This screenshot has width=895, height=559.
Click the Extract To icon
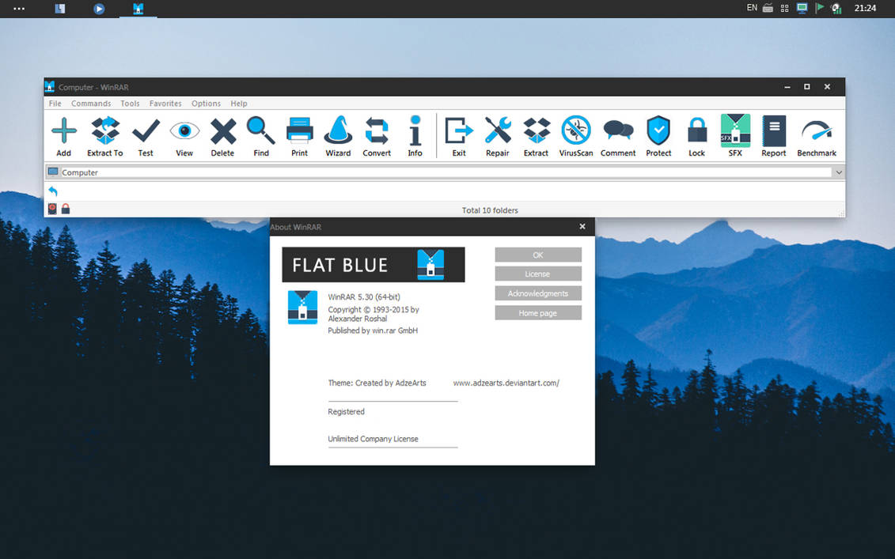point(104,134)
